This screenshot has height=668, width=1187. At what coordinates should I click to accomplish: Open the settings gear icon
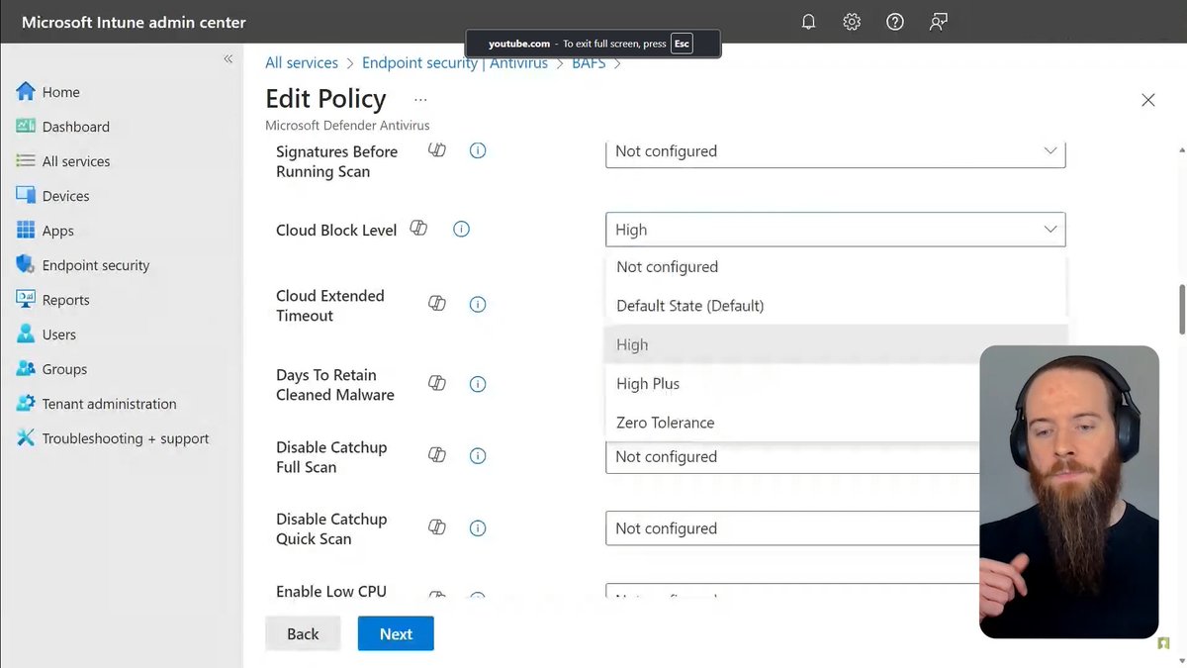pyautogui.click(x=852, y=22)
